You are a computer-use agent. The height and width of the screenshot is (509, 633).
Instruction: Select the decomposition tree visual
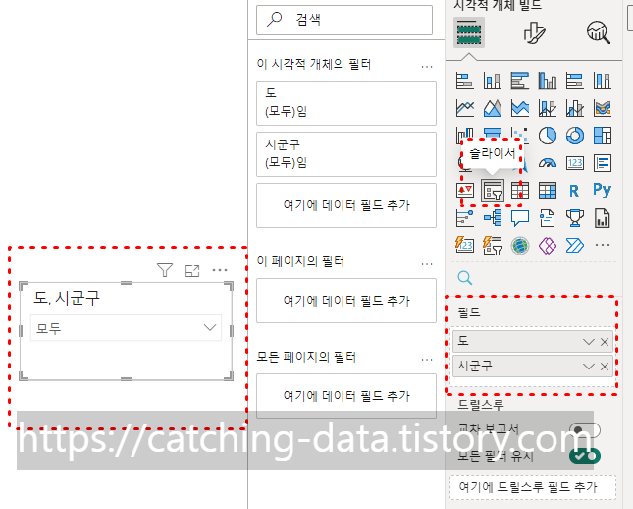pos(492,218)
